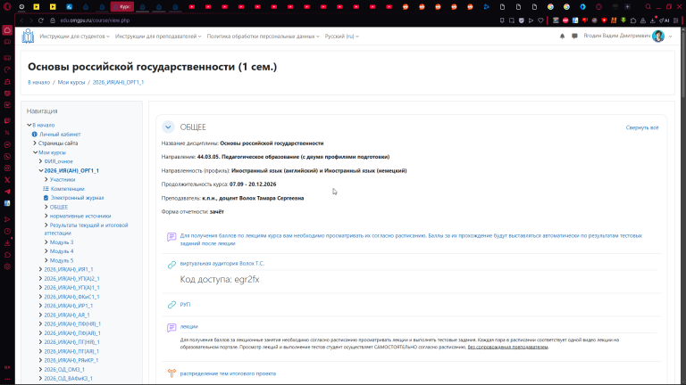
Task: Reload the current page
Action: [41, 20]
